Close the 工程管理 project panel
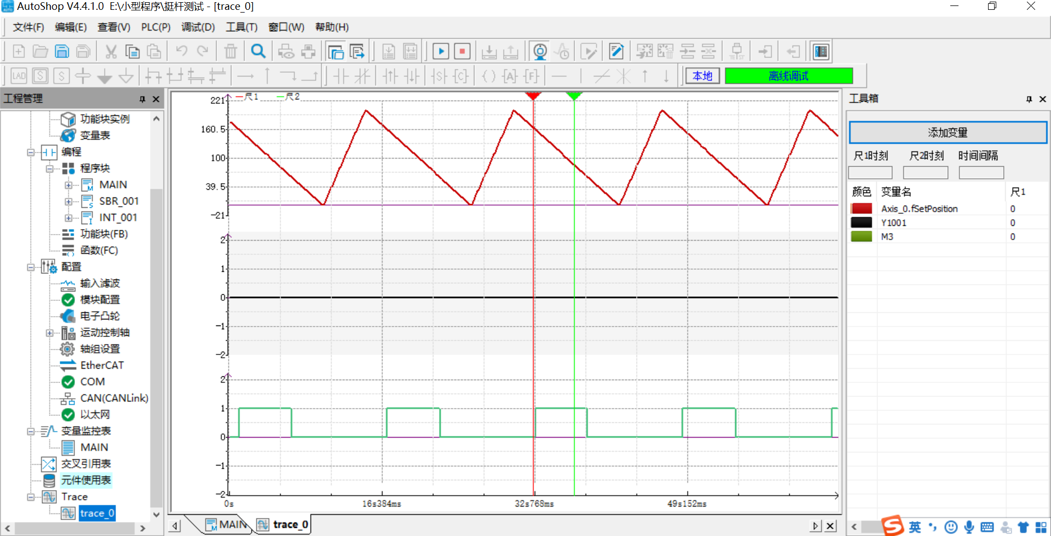 coord(156,99)
